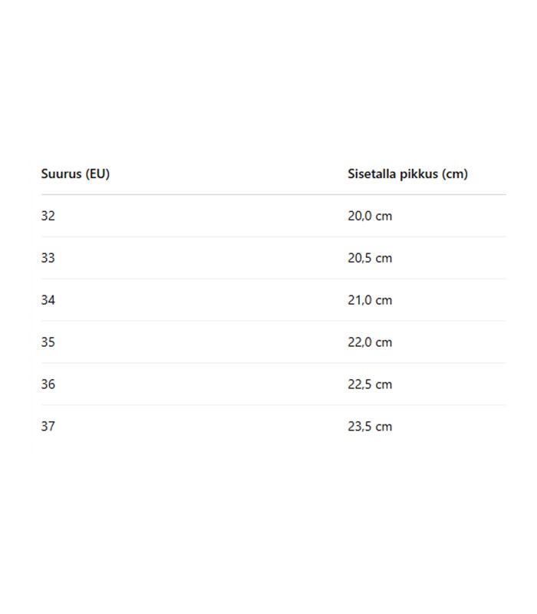Click the 20,0 insole length number
The width and height of the screenshot is (537, 614).
click(x=360, y=216)
